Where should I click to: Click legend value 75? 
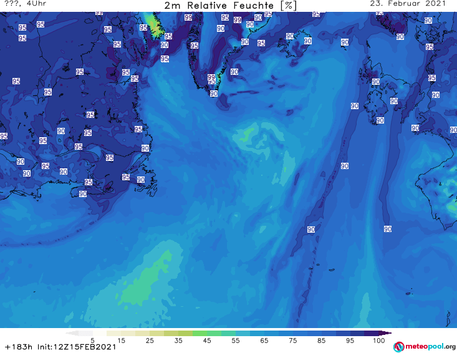pyautogui.click(x=292, y=341)
